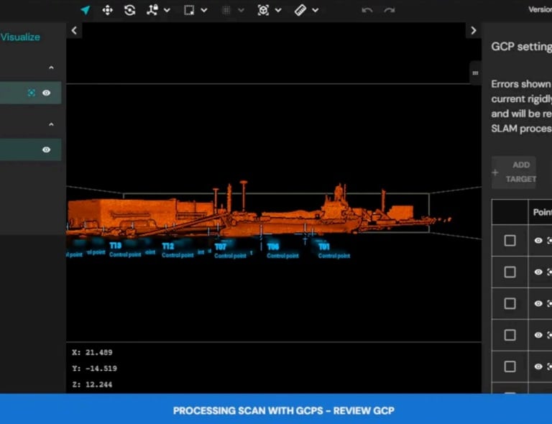This screenshot has width=552, height=424.
Task: Click the GCP settings panel title
Action: 521,47
